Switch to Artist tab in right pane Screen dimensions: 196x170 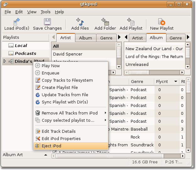(137, 38)
